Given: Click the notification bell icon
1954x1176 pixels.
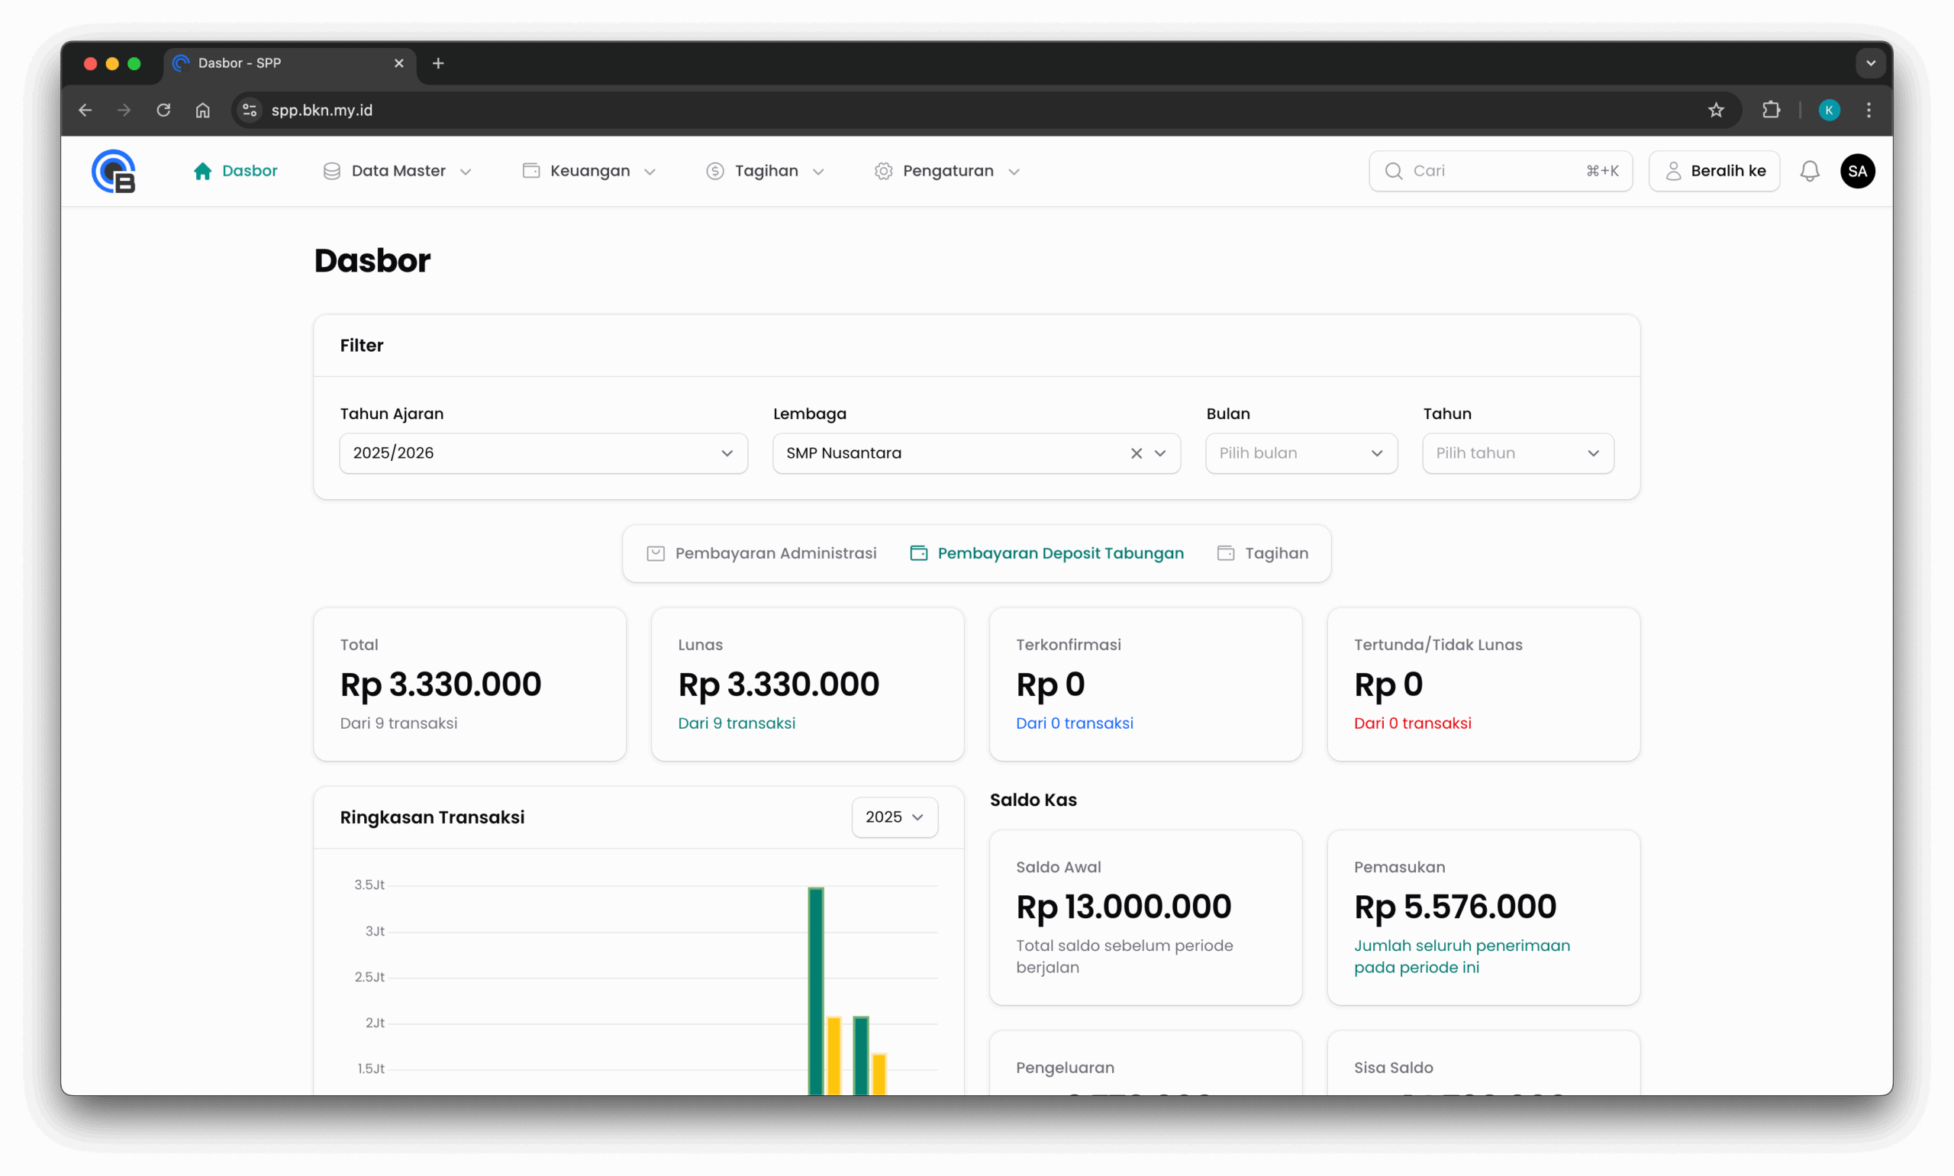Looking at the screenshot, I should [1809, 171].
